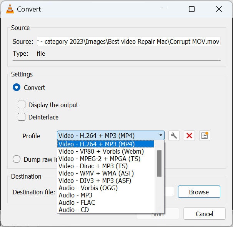
Task: Choose Audio - Vorbis (OGG) profile
Action: (x=106, y=188)
